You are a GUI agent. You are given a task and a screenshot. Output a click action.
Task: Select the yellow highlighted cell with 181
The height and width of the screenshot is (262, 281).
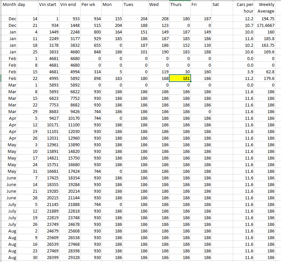(x=180, y=79)
